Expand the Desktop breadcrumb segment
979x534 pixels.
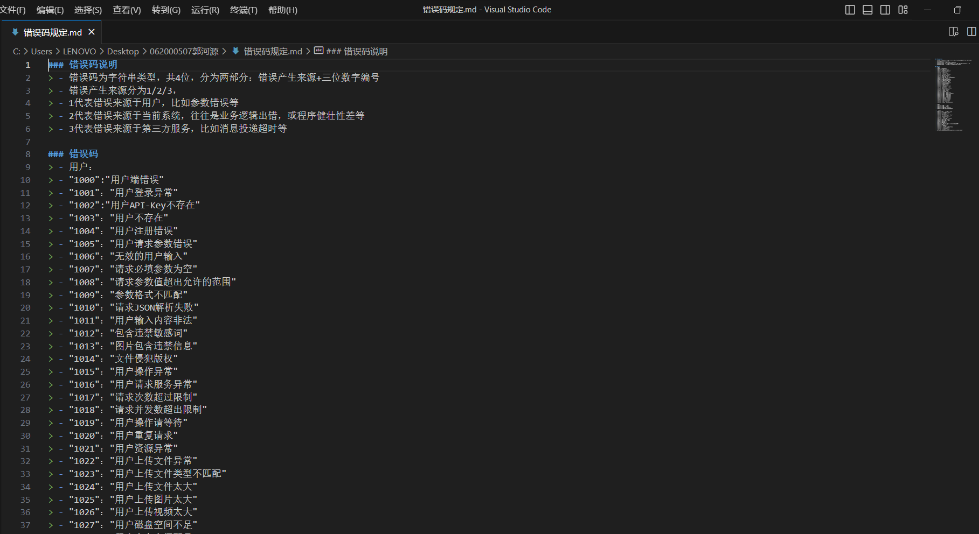coord(123,52)
